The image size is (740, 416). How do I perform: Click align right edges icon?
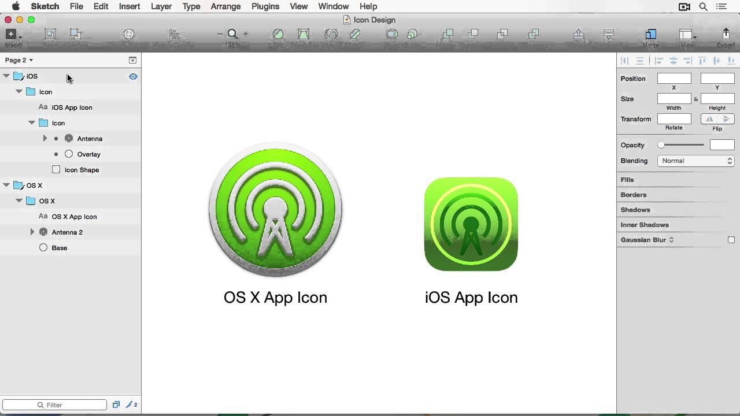687,60
